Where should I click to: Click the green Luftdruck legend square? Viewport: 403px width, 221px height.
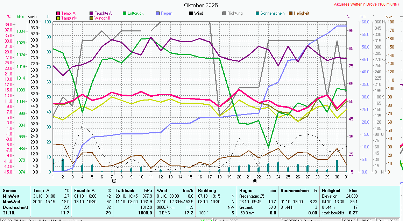coord(125,14)
